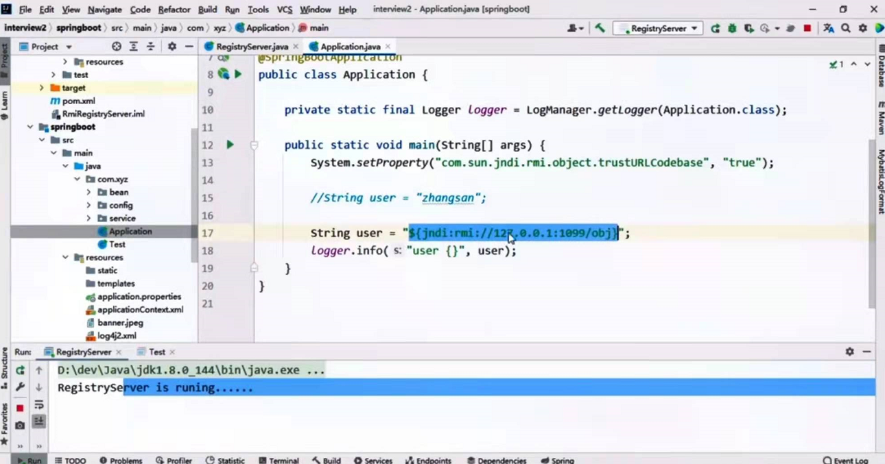This screenshot has width=885, height=464.
Task: Click the wrench icon in Run panel
Action: (x=20, y=387)
